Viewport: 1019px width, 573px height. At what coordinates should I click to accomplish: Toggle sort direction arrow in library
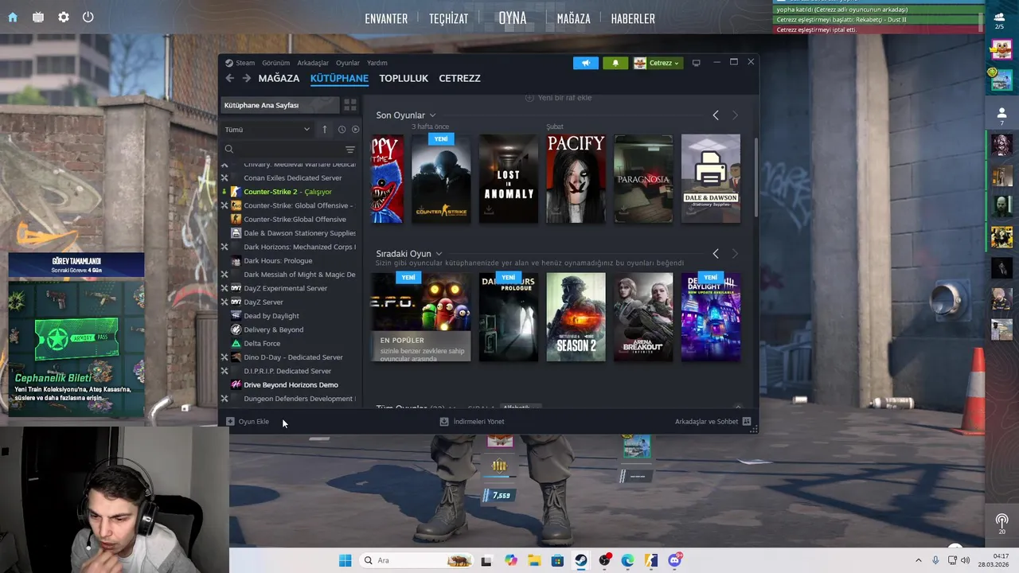pos(324,129)
